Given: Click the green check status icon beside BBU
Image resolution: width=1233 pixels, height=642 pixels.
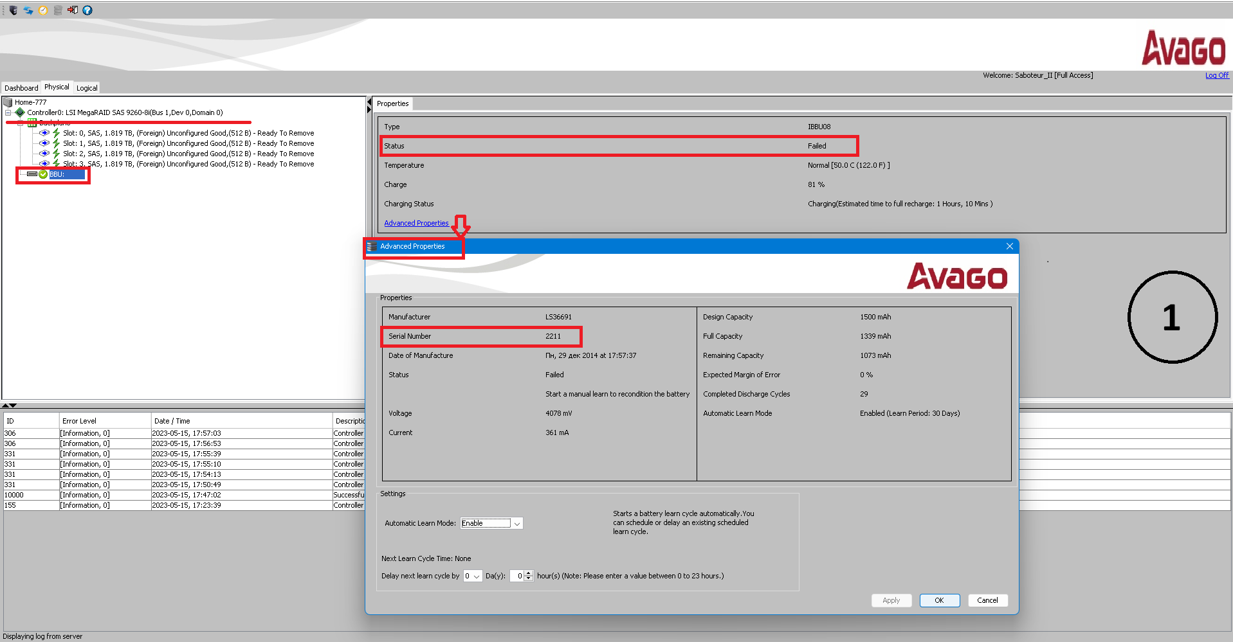Looking at the screenshot, I should 43,174.
